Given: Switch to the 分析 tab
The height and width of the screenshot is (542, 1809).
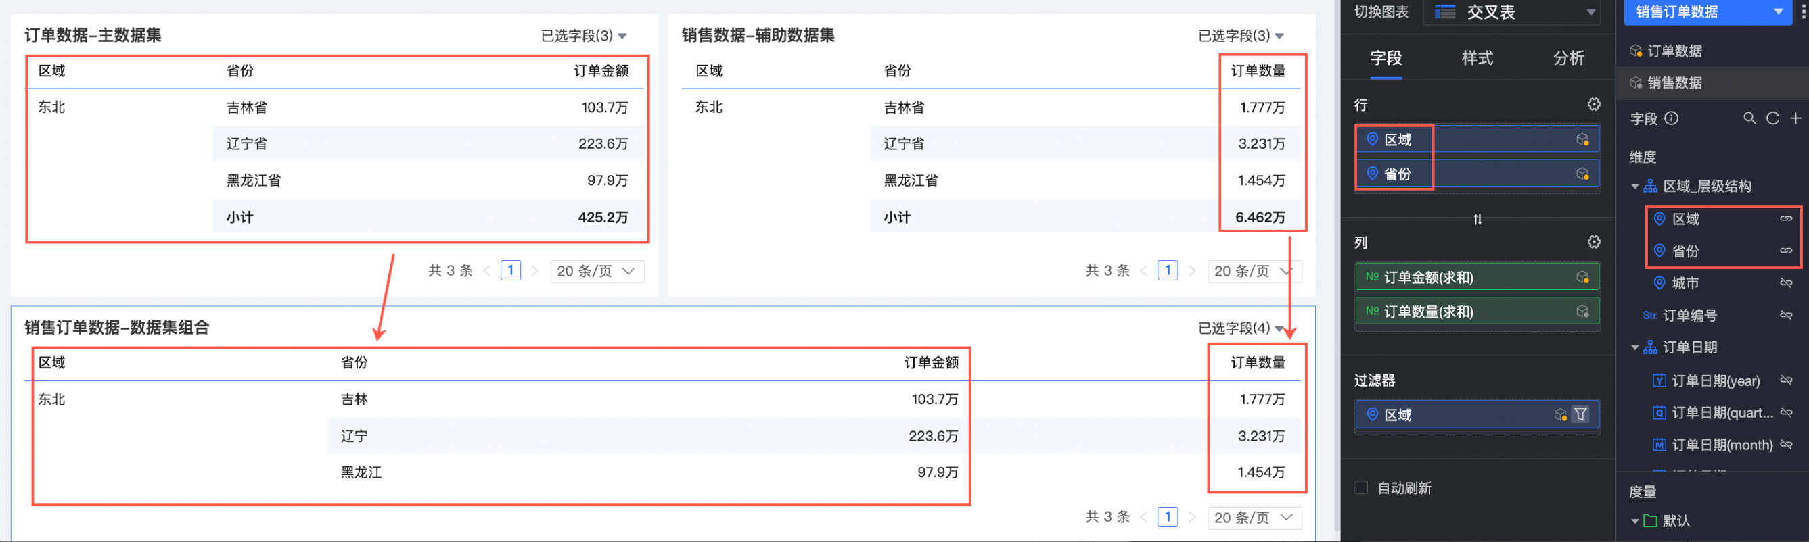Looking at the screenshot, I should 1568,58.
